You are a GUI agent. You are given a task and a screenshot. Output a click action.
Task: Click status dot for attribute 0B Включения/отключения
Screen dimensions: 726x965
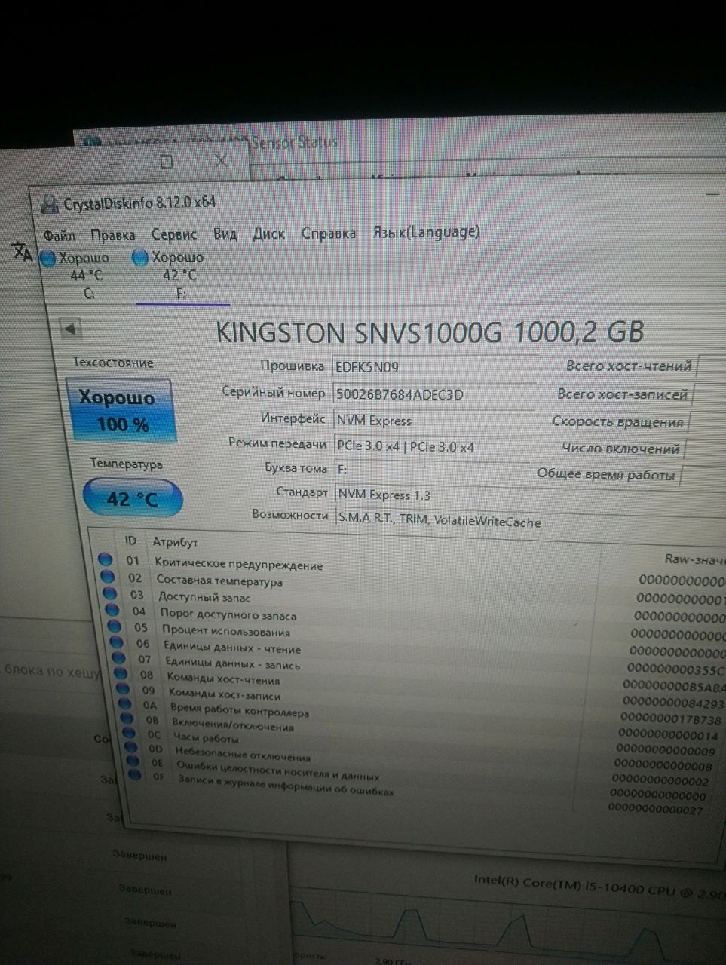[128, 719]
